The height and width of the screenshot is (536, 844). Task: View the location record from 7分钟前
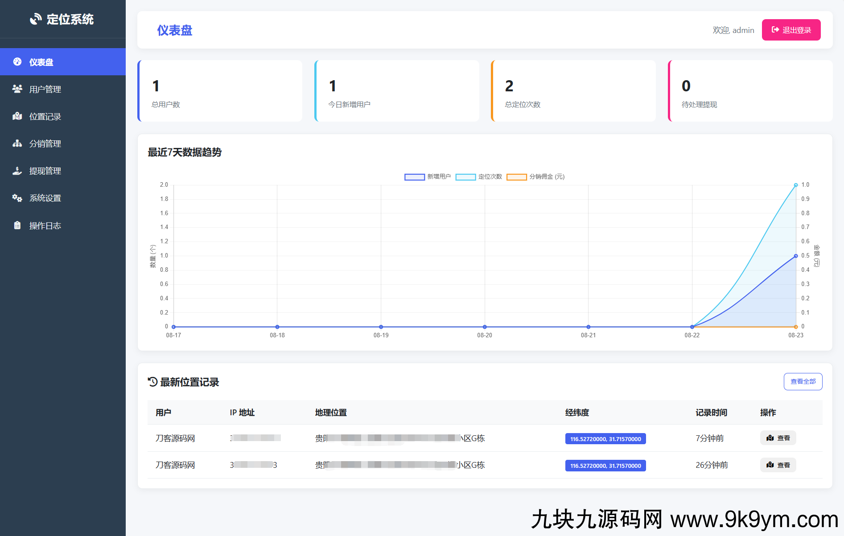(x=778, y=438)
